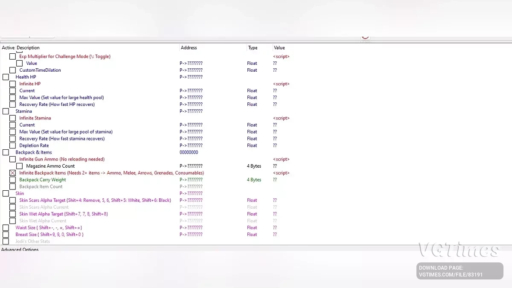Toggle the Health HP group checkbox

6,77
